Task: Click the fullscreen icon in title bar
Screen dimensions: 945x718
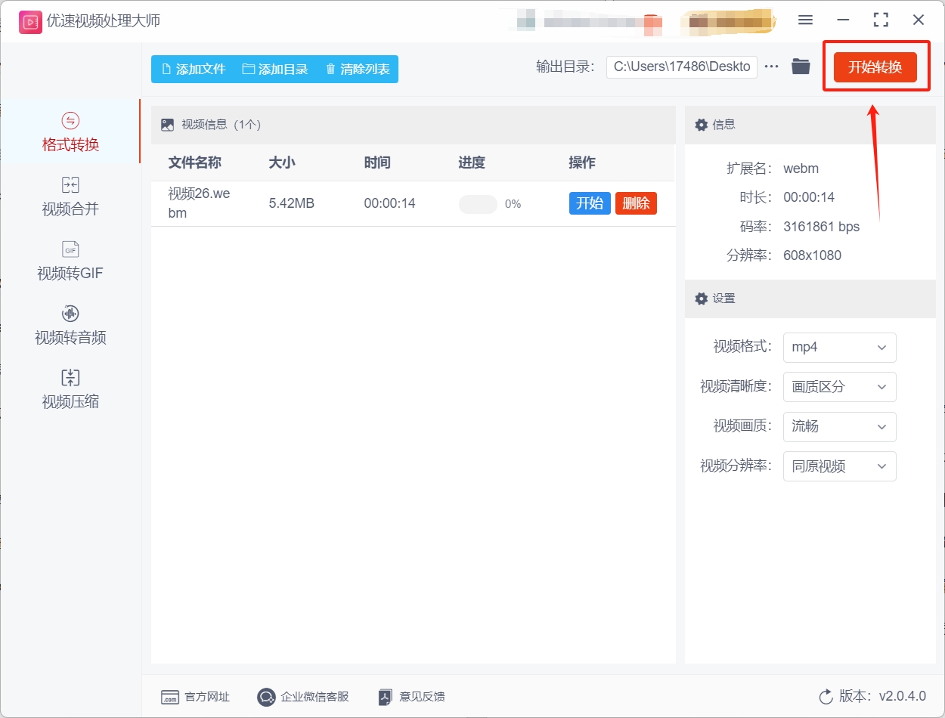Action: point(881,20)
